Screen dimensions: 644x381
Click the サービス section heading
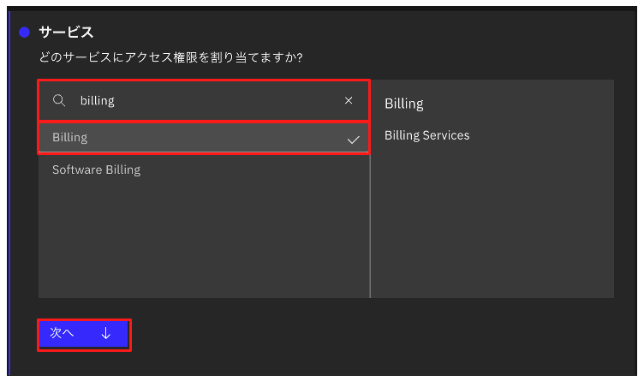click(x=66, y=33)
